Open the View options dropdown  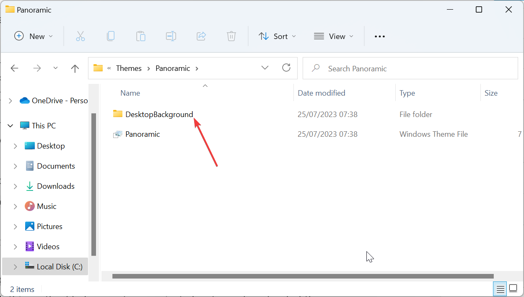click(x=334, y=36)
